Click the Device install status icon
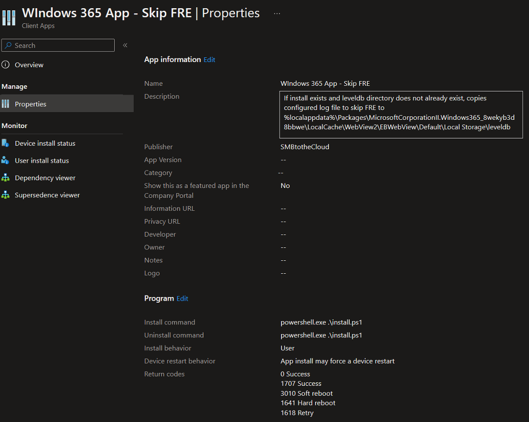The width and height of the screenshot is (529, 422). 6,143
